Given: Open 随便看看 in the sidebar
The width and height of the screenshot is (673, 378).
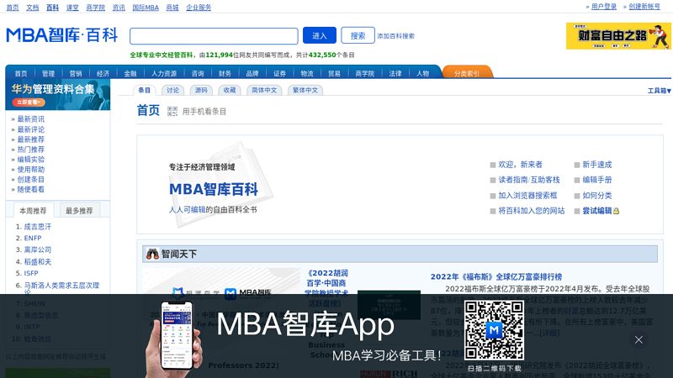Looking at the screenshot, I should click(x=31, y=190).
